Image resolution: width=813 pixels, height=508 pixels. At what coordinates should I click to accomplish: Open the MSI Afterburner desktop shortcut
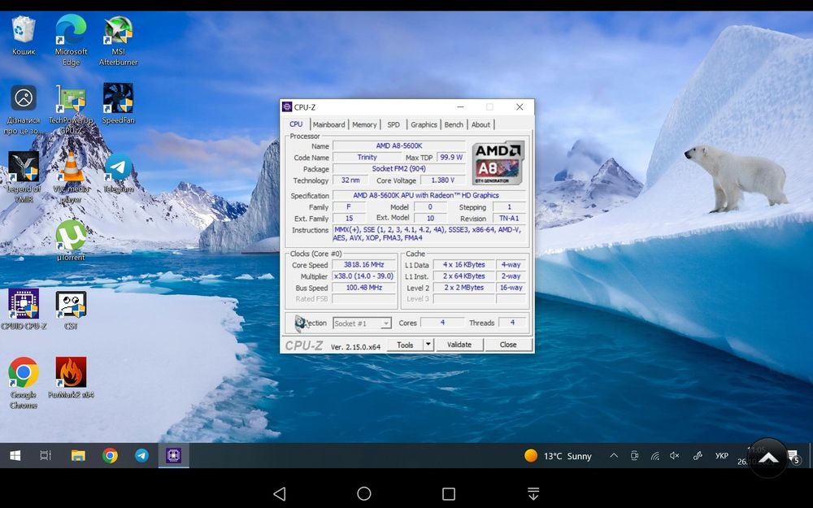[x=119, y=34]
